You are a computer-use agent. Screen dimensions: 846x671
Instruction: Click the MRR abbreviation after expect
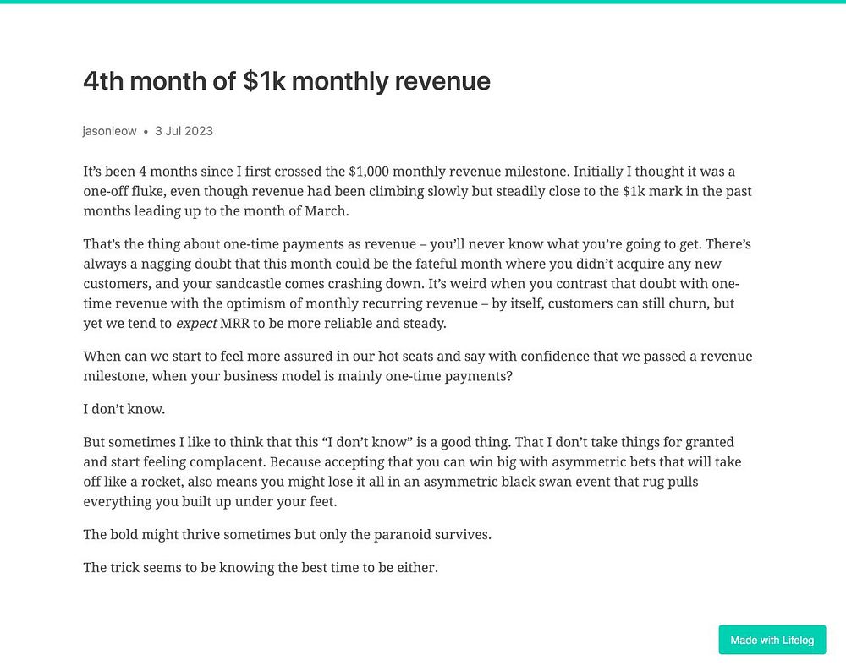point(234,324)
